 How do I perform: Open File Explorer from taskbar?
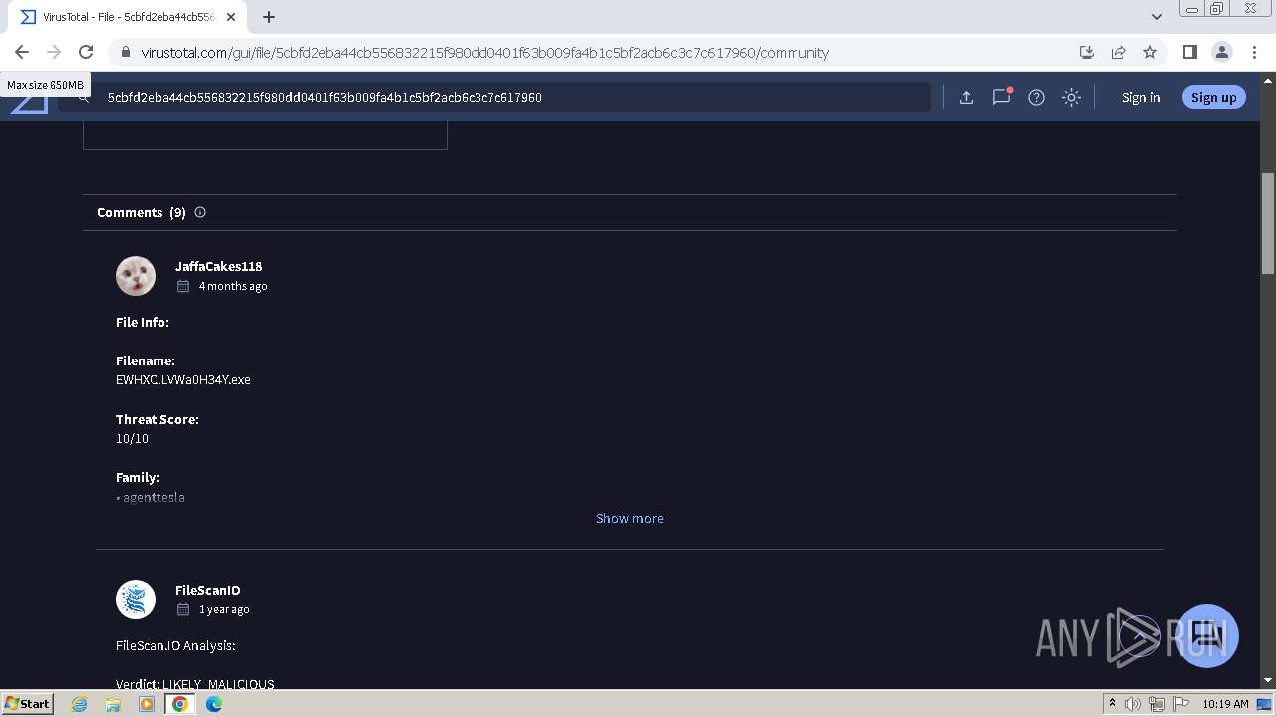tap(113, 704)
